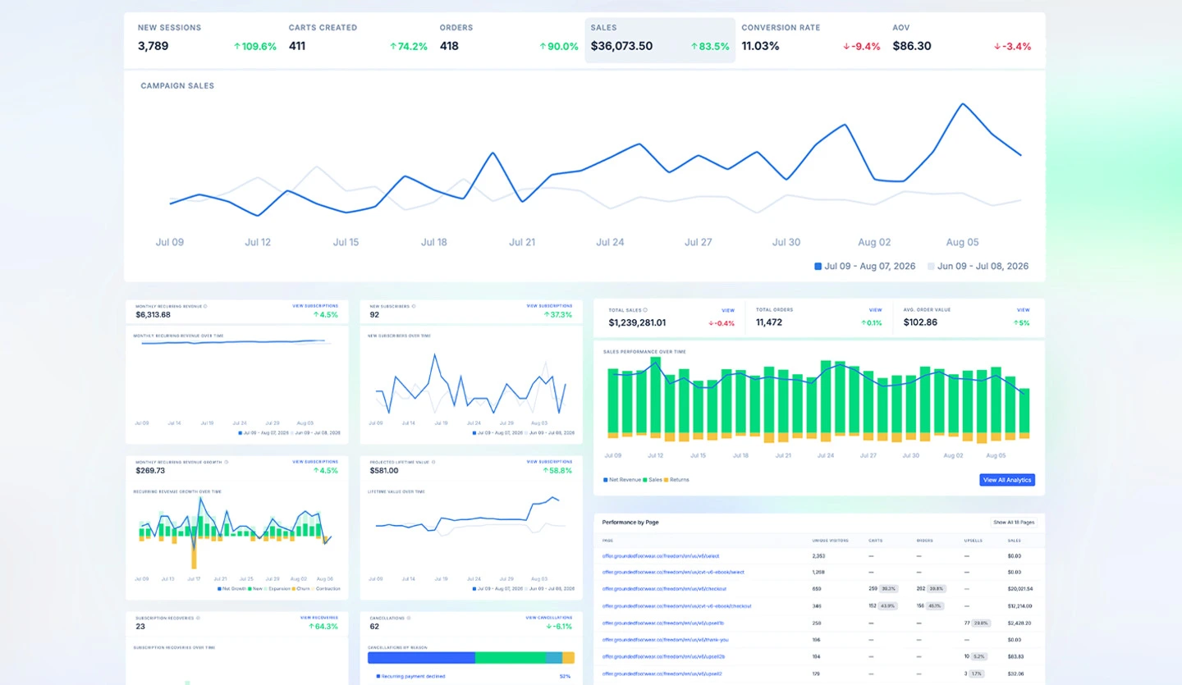
Task: Click the 2,353 unique visitors cell
Action: tap(818, 555)
